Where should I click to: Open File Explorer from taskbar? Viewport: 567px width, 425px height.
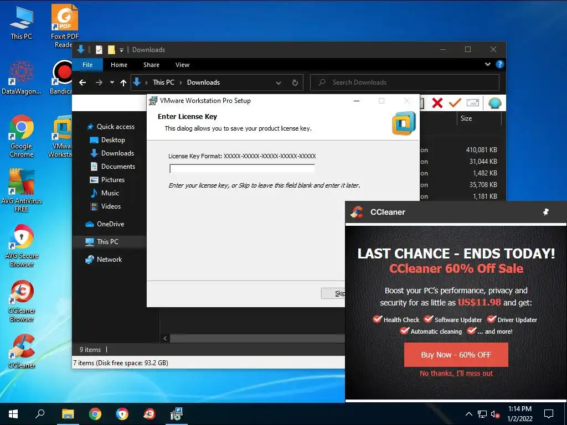click(68, 414)
